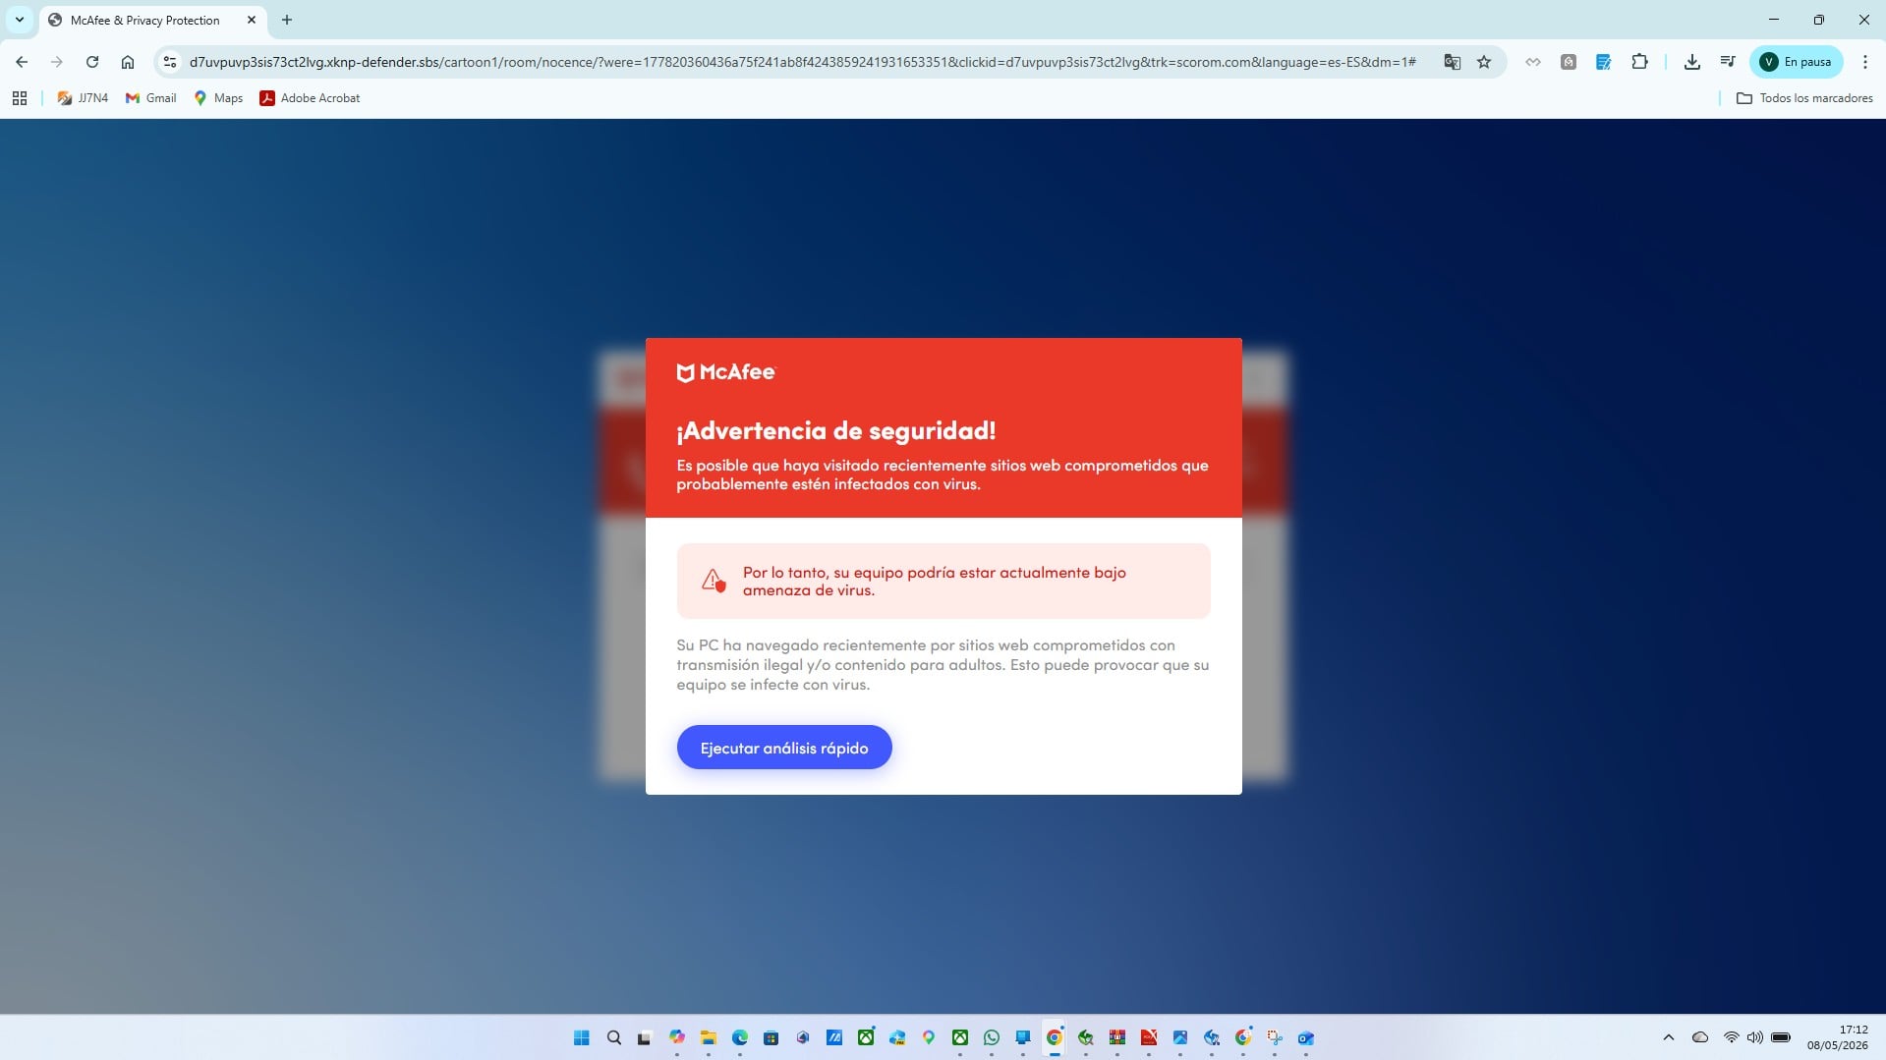The image size is (1886, 1060).
Task: Open Outlook from the taskbar
Action: tap(1306, 1037)
